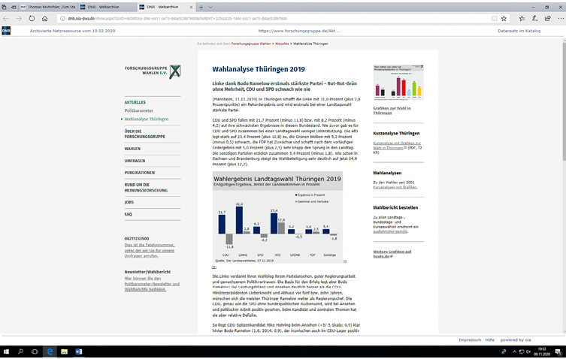566x359 pixels.
Task: Open the Settings and more ellipsis menu
Action: click(561, 19)
